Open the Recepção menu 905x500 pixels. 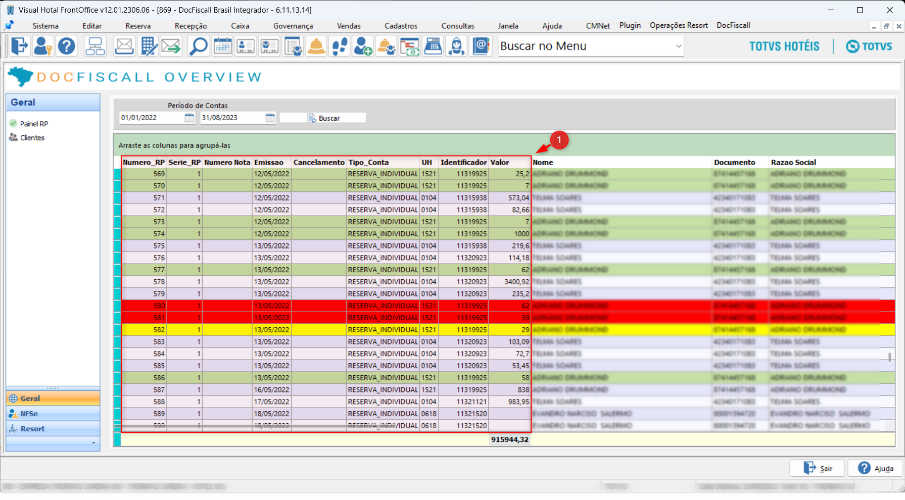coord(190,26)
